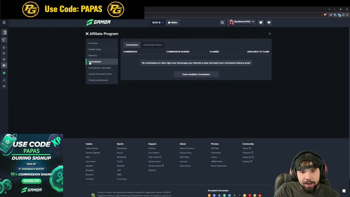Open the Casino cards icon in sidebar
Screen dimensions: 350x197
tap(4, 33)
